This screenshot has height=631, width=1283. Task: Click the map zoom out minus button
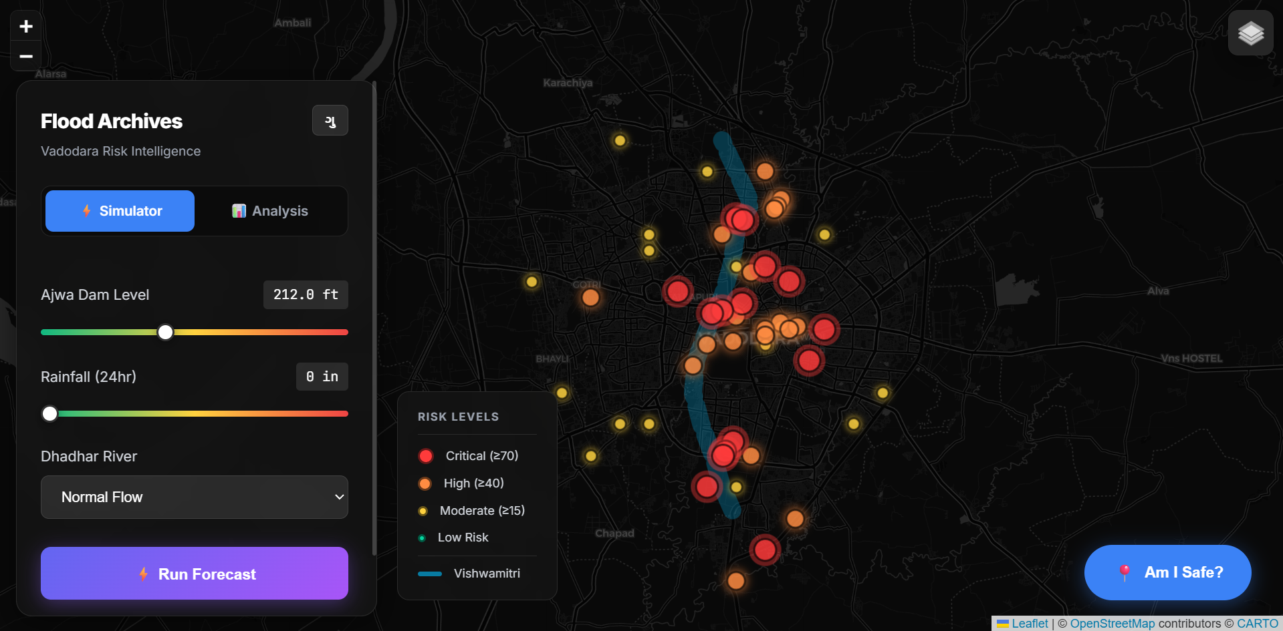tap(26, 56)
